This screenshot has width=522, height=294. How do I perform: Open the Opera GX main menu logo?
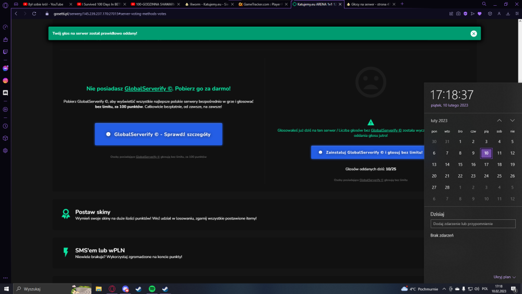coord(5,5)
